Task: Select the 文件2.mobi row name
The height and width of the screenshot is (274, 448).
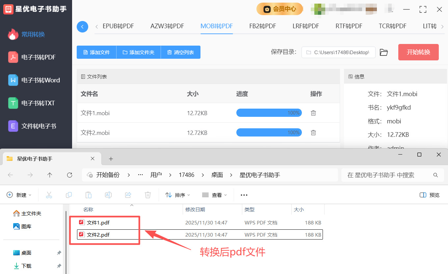Action: [95, 133]
